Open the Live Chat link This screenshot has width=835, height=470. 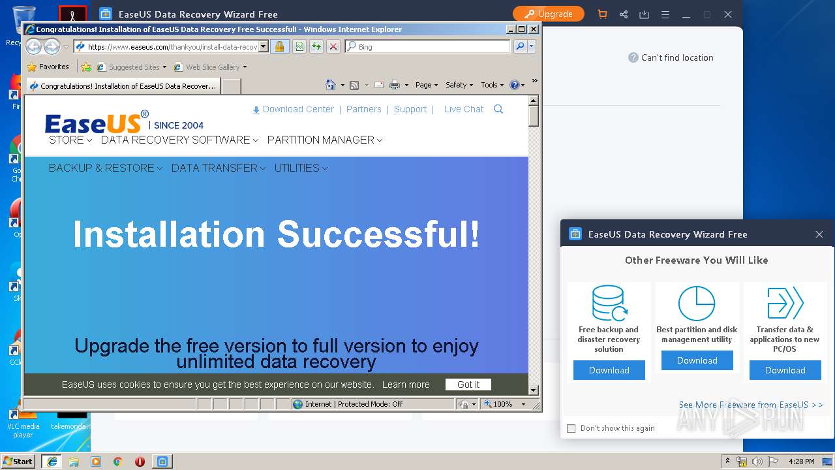pos(464,109)
